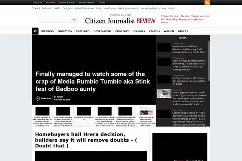Click inside the search input field
This screenshot has width=242, height=161.
tap(54, 20)
